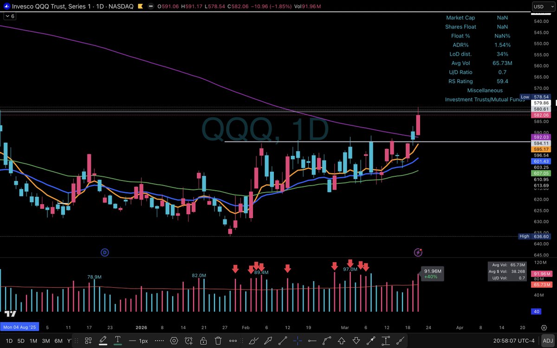This screenshot has width=557, height=348.
Task: Set range to 3M
Action: click(46, 341)
